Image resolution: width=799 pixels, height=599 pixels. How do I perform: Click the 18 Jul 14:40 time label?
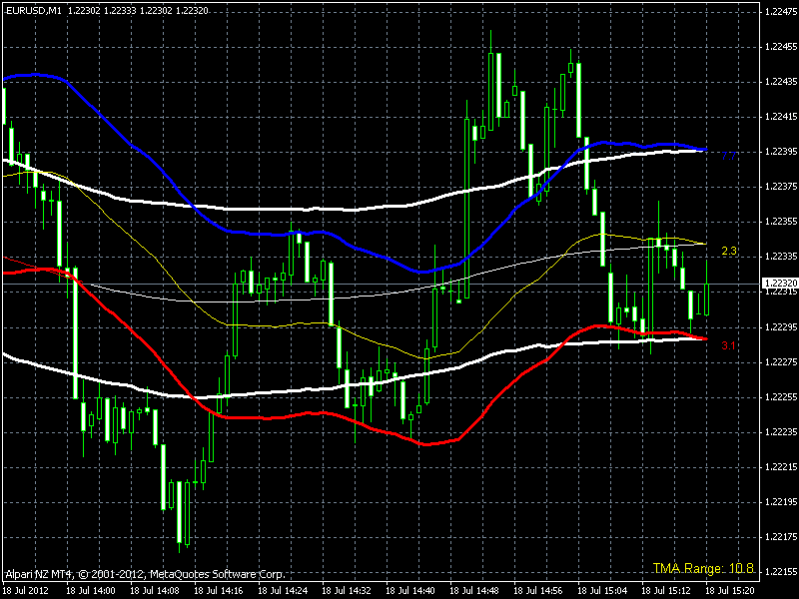coord(410,591)
